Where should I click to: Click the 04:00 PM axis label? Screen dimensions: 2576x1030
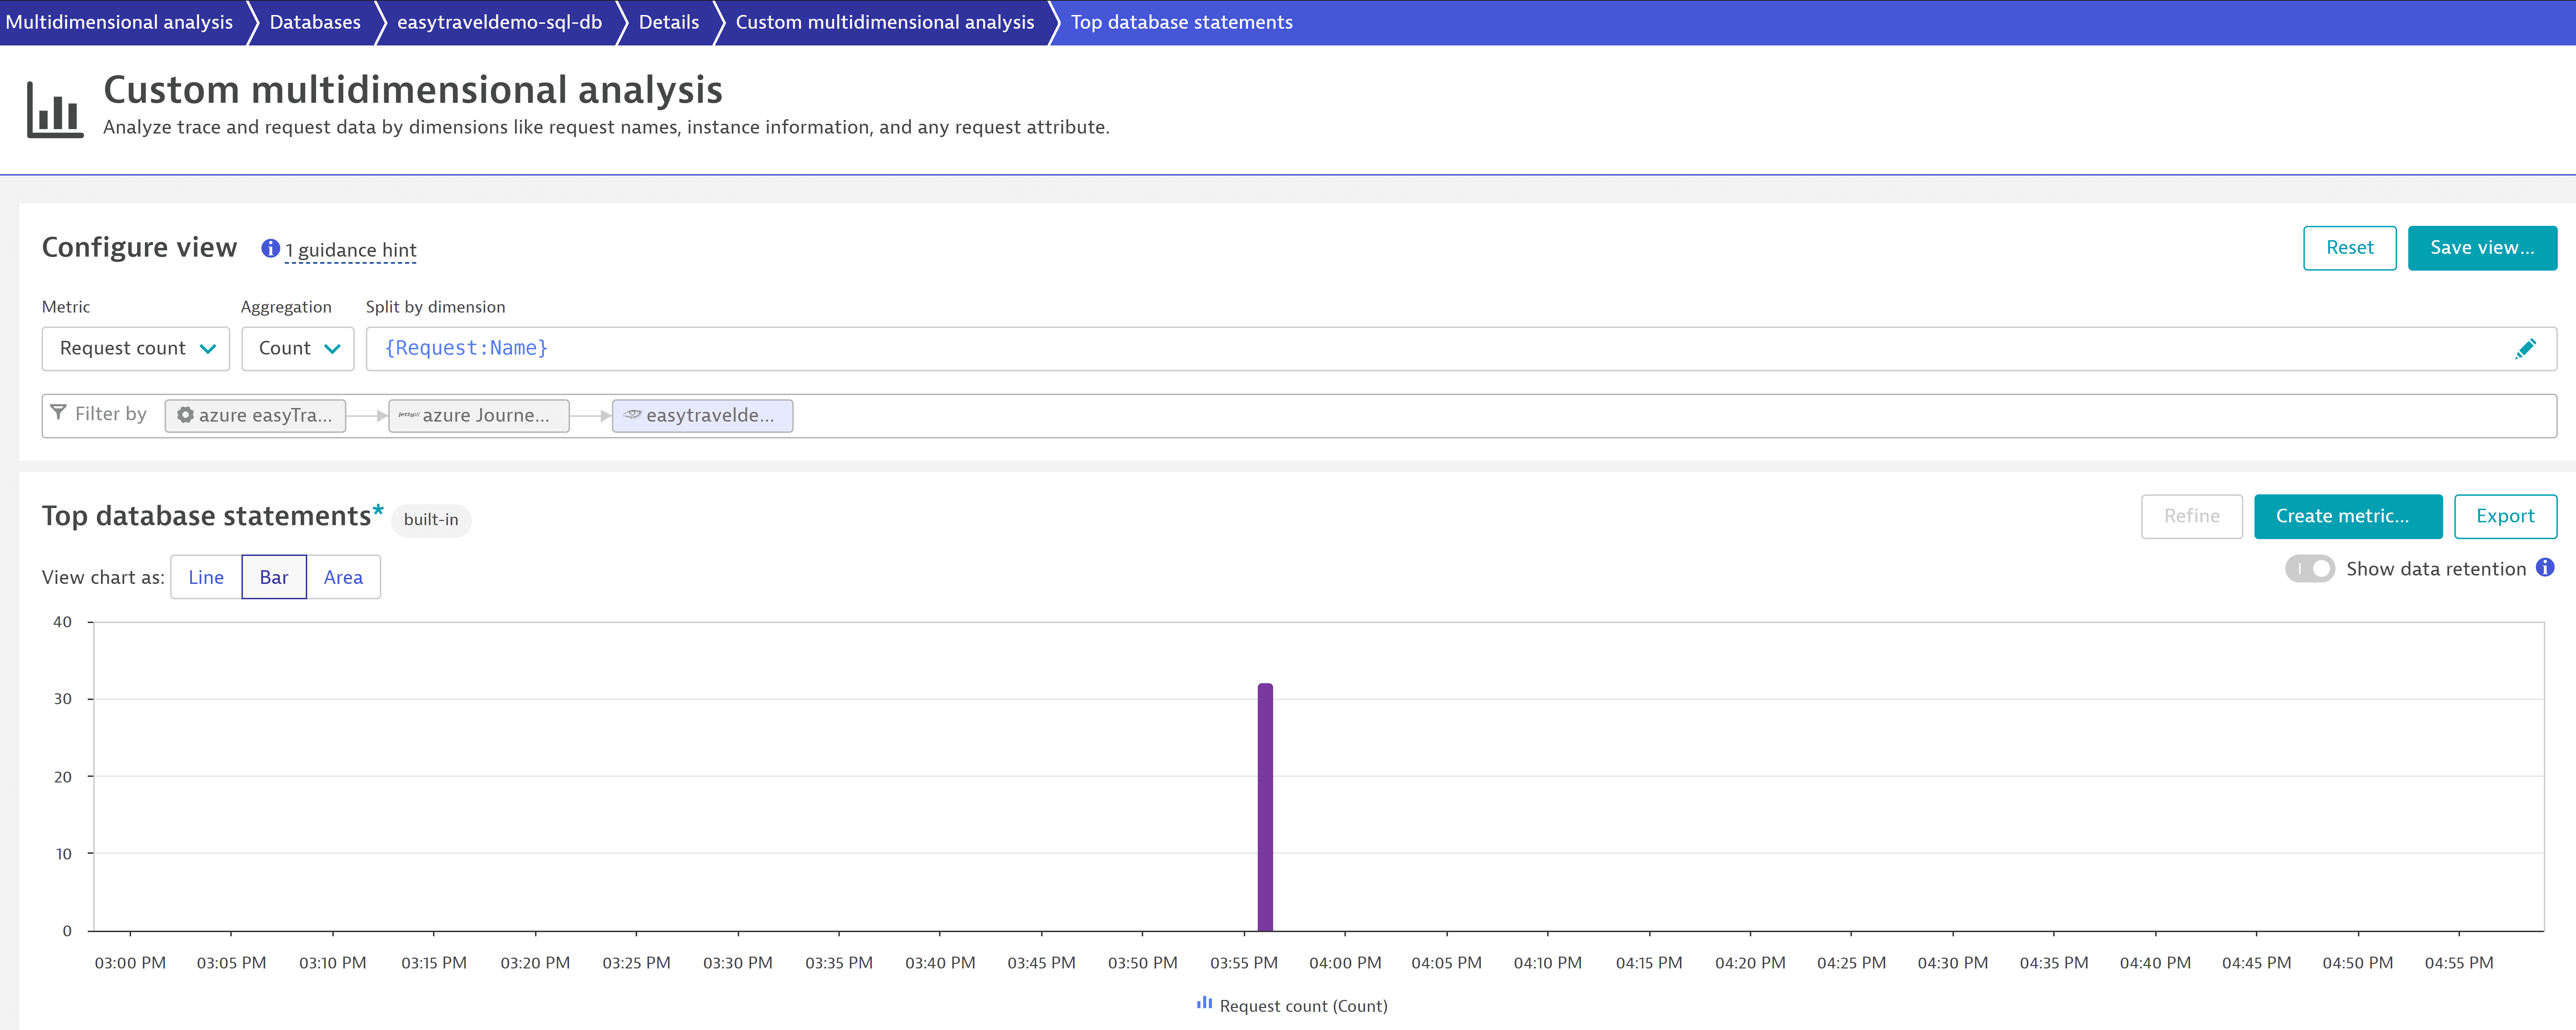[x=1345, y=962]
